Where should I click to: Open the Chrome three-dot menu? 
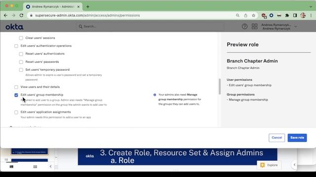point(311,15)
